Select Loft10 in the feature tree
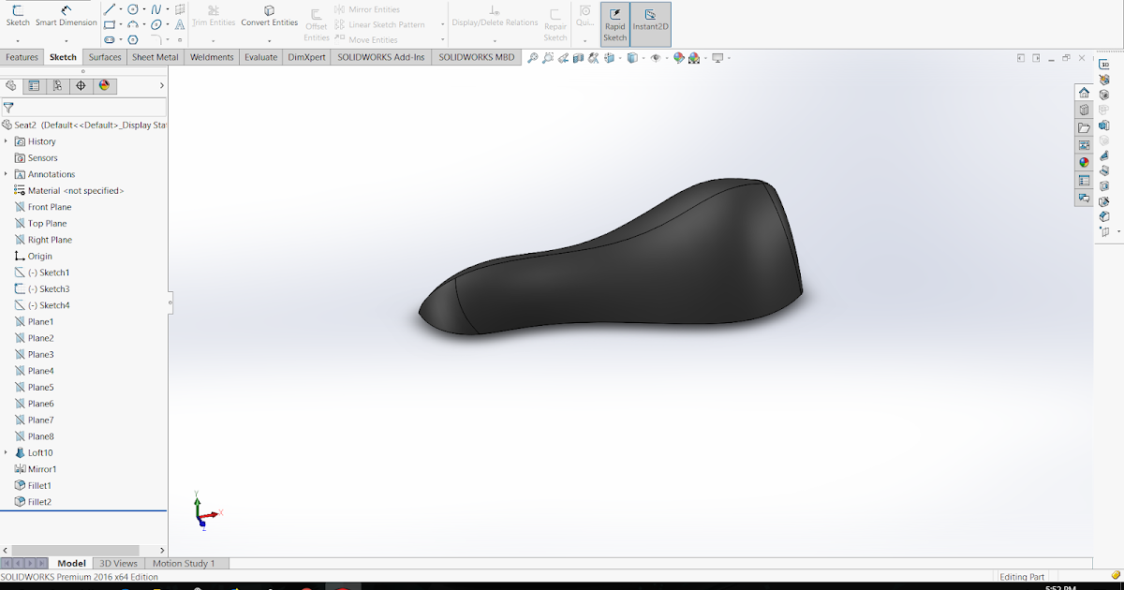 [40, 452]
